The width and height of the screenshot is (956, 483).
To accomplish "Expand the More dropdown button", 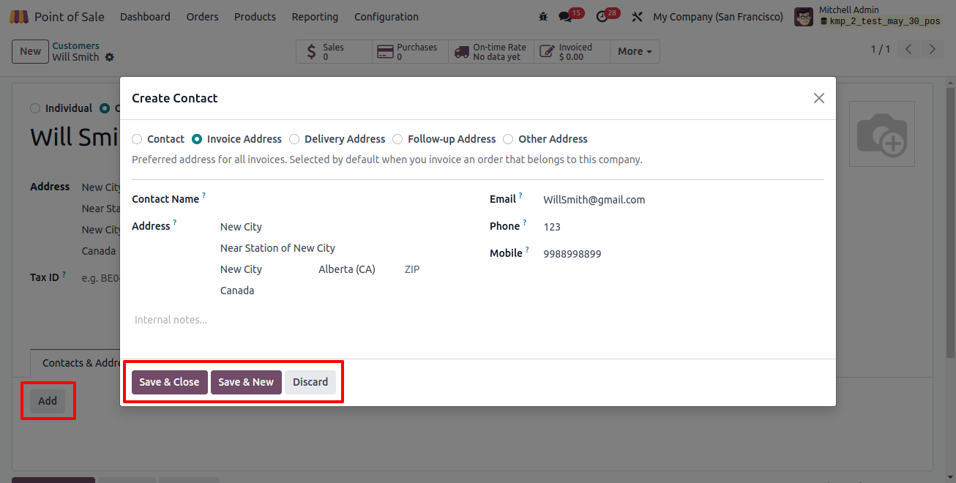I will point(635,51).
